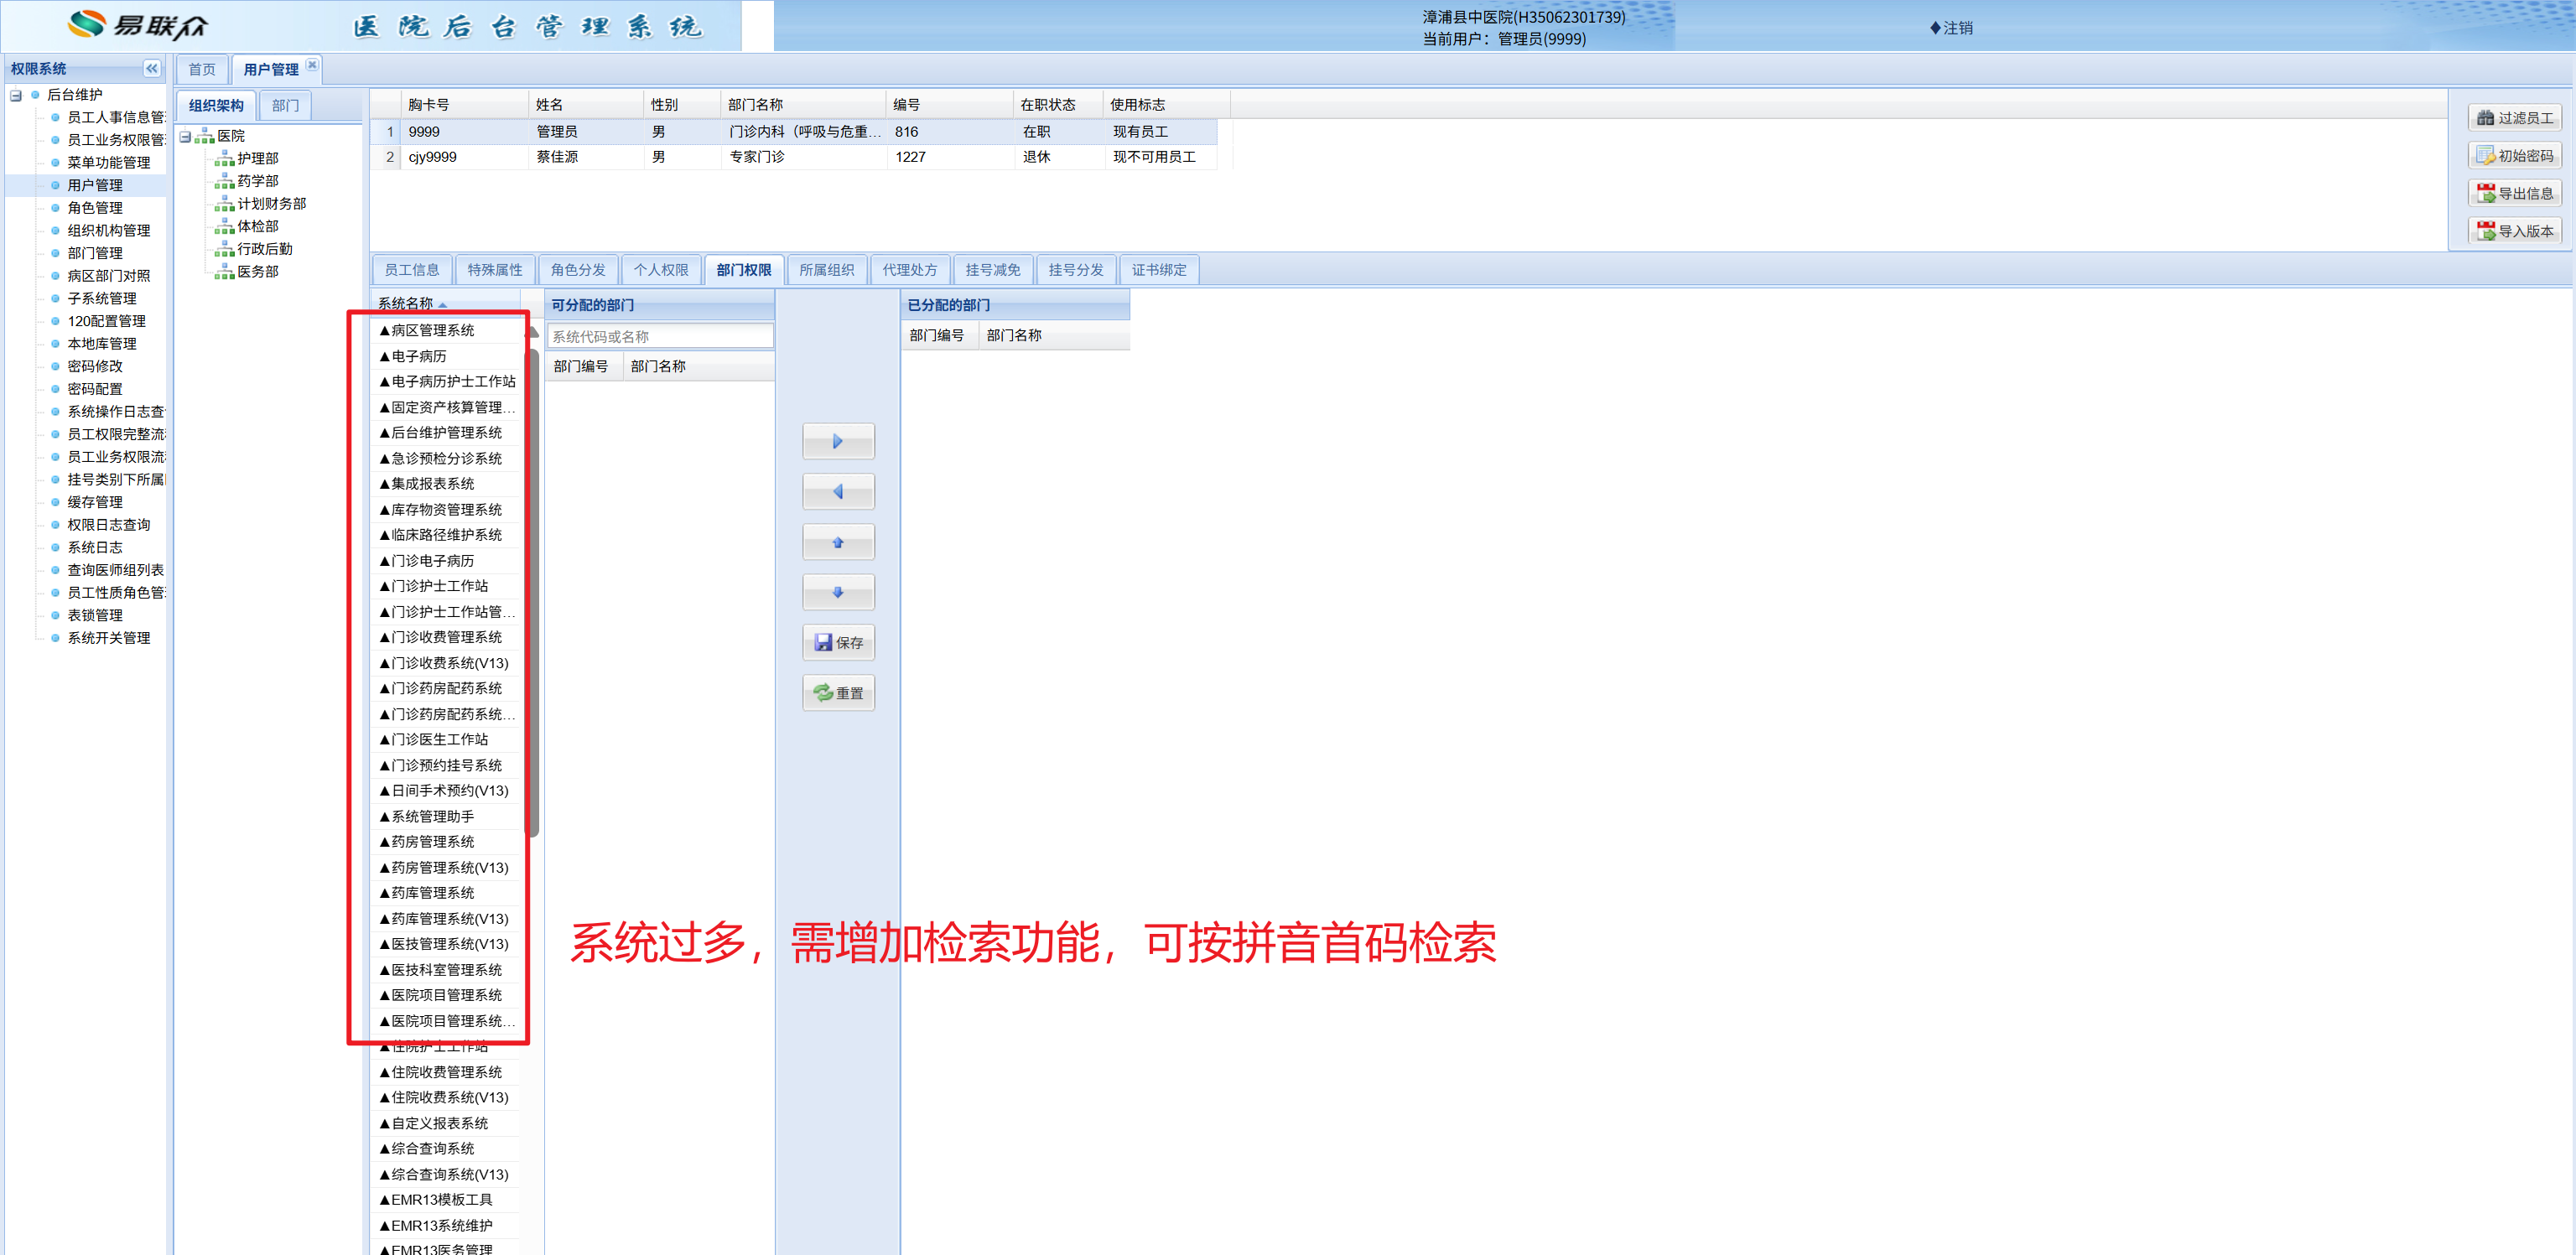Click the 保存 save button

coord(838,643)
